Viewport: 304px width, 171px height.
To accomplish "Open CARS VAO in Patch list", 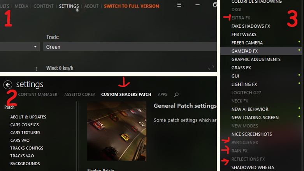I will click(20, 140).
